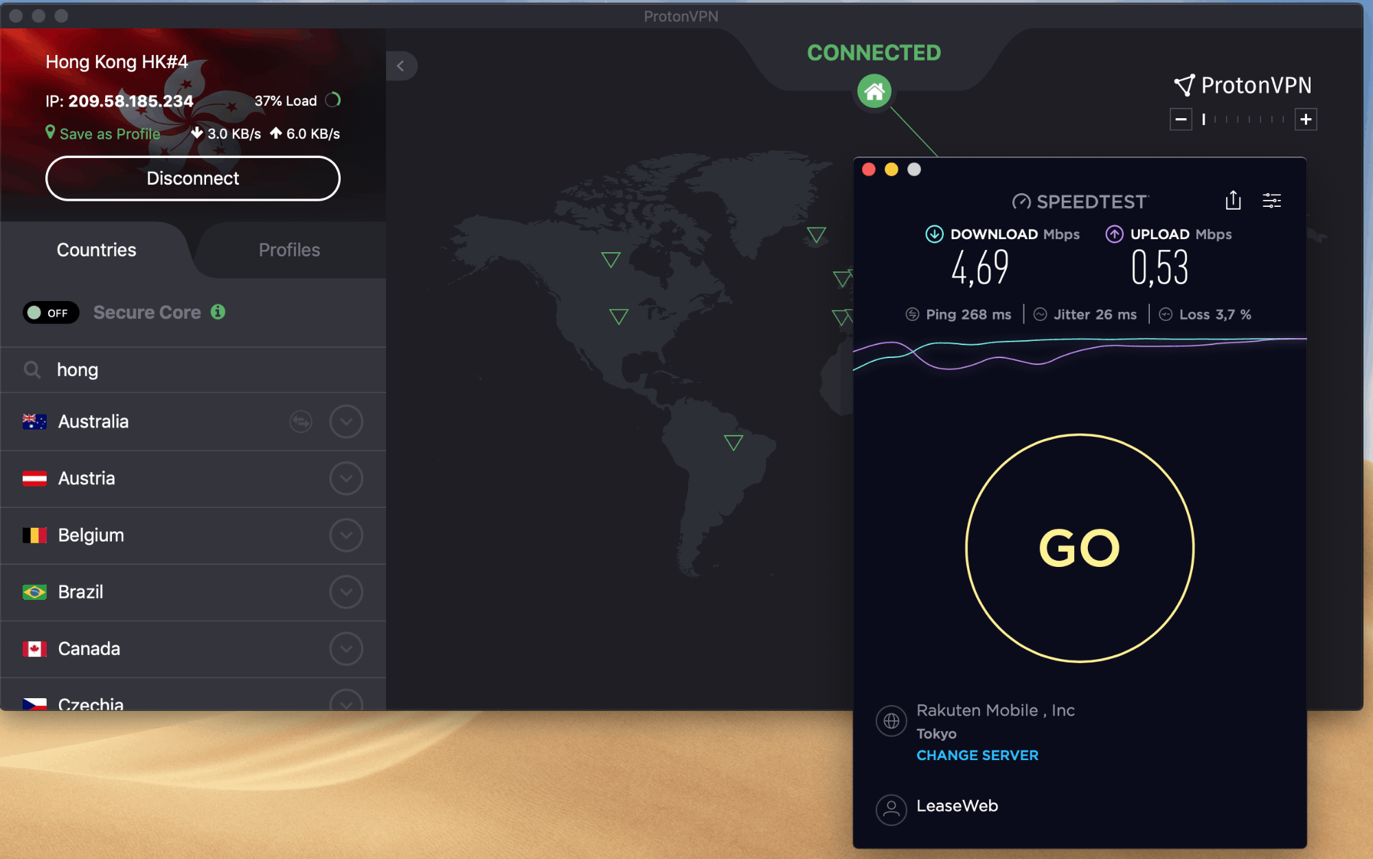The height and width of the screenshot is (859, 1373).
Task: Zoom in map with plus button
Action: [1305, 119]
